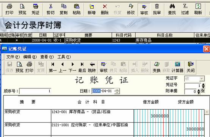This screenshot has width=210, height=137.
Task: Go to the 下一 next voucher
Action: (x=72, y=67)
